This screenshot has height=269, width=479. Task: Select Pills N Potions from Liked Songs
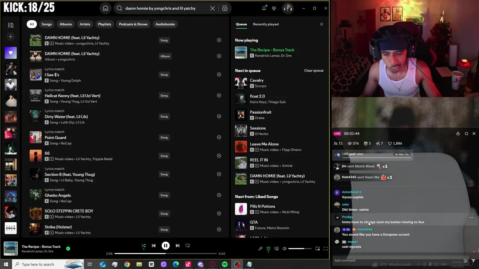coord(279,209)
